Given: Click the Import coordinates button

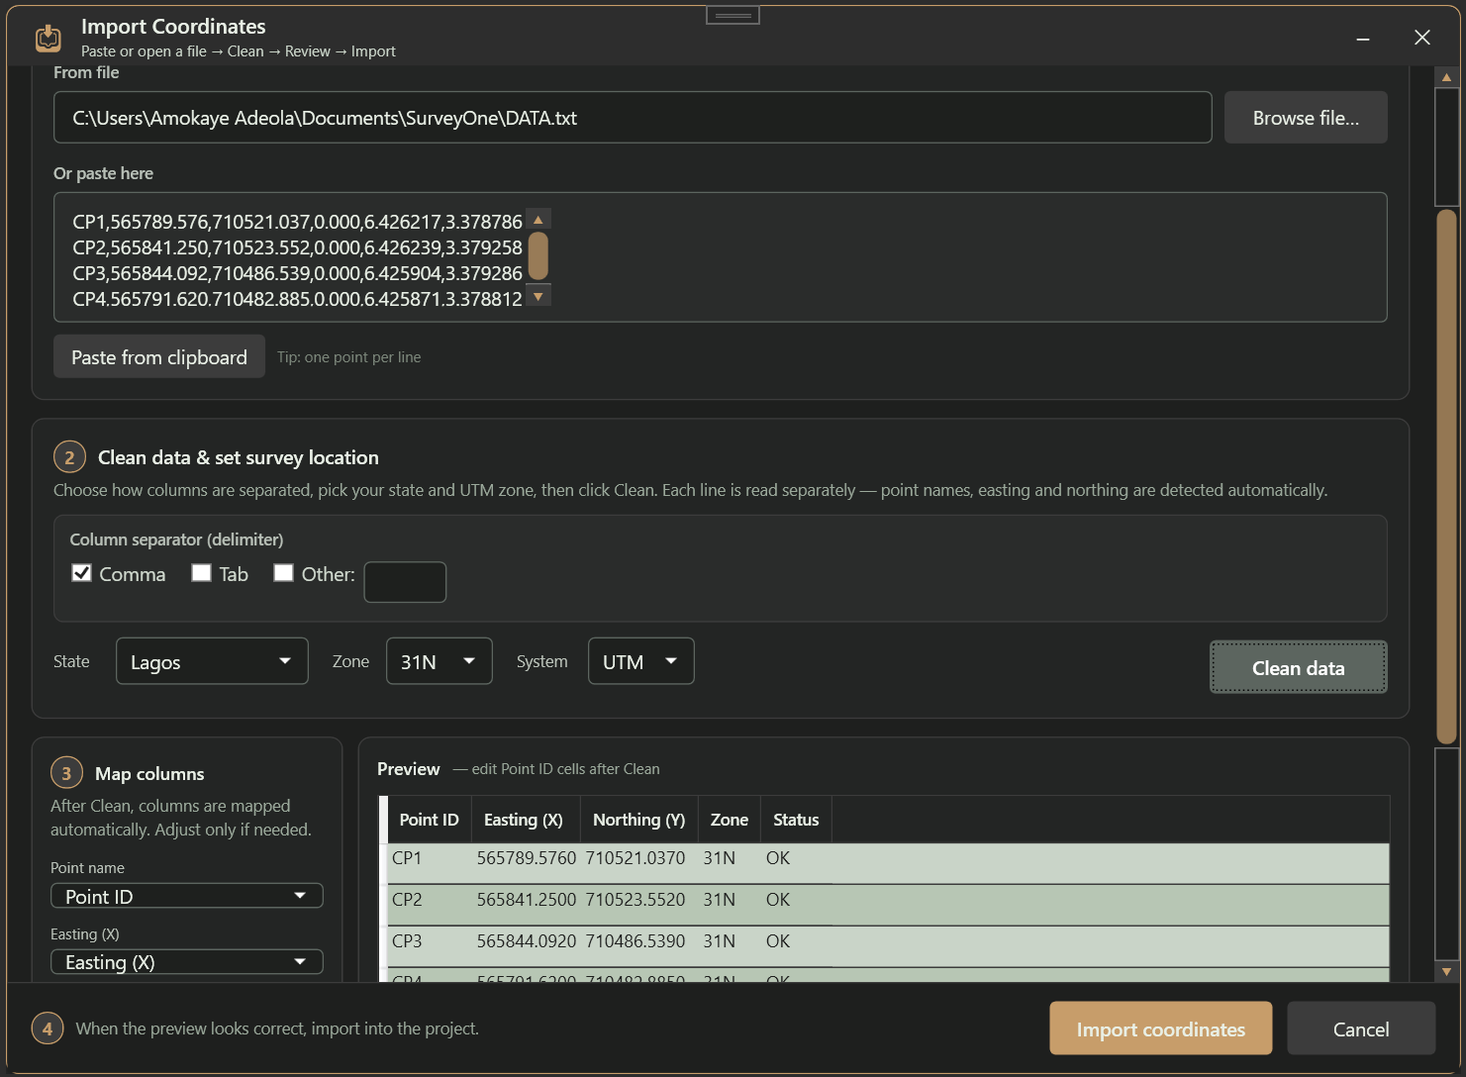Looking at the screenshot, I should click(x=1161, y=1028).
